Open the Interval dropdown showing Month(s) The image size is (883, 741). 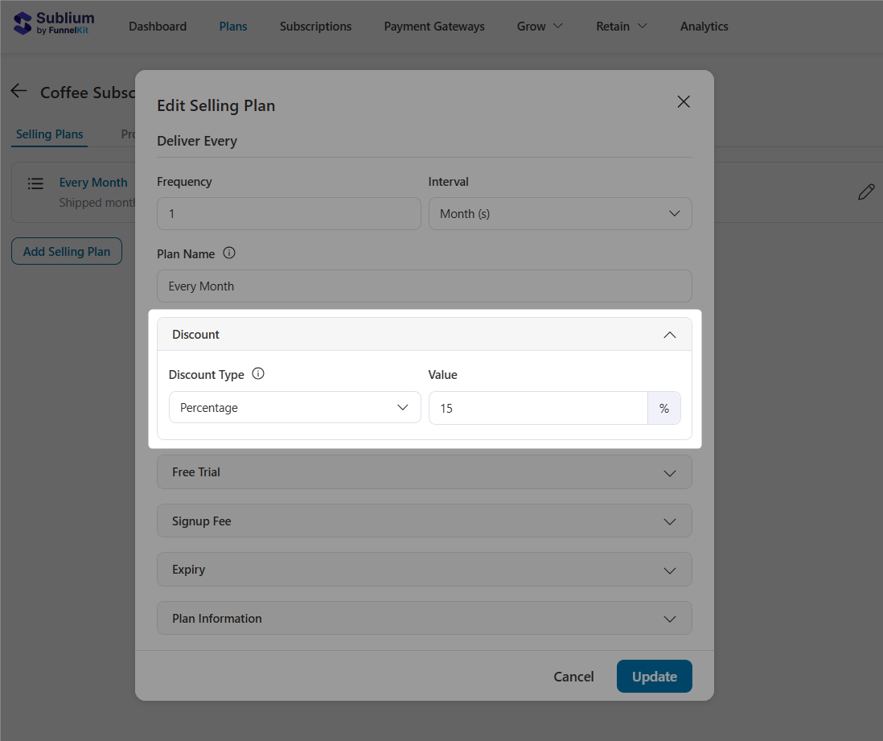click(x=560, y=213)
